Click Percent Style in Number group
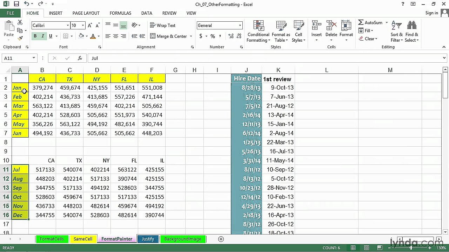Viewport: 449px width, 252px height. click(213, 36)
